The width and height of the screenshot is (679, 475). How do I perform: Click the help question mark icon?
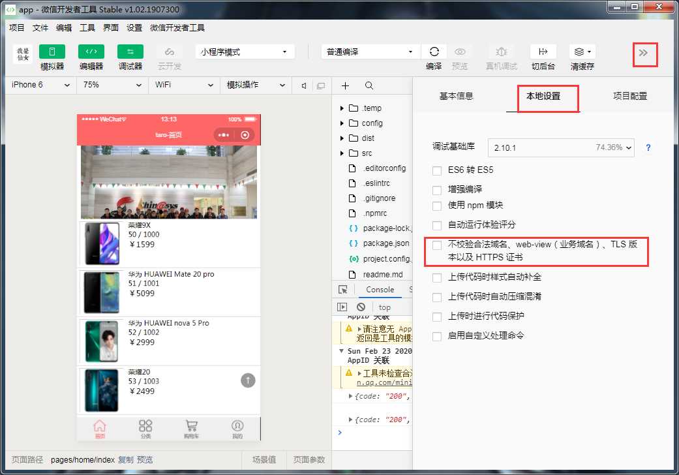[648, 147]
